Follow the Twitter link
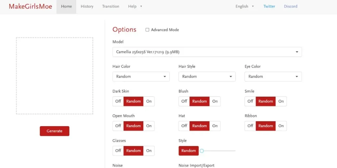Screen dimensions: 337x168 click(x=269, y=7)
